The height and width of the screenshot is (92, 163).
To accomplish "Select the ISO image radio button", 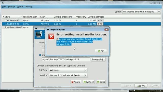I will click(x=40, y=55).
